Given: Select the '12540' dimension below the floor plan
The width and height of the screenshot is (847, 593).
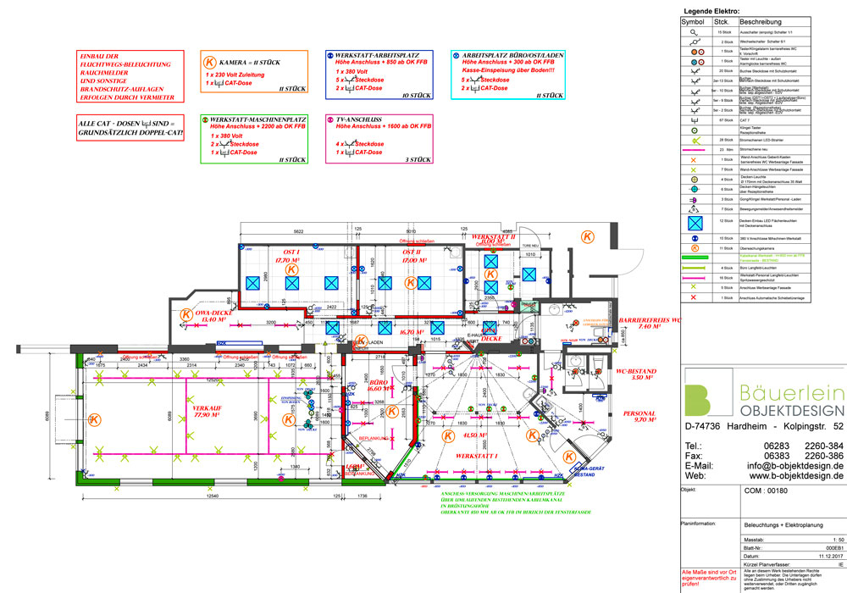Looking at the screenshot, I should [x=213, y=496].
